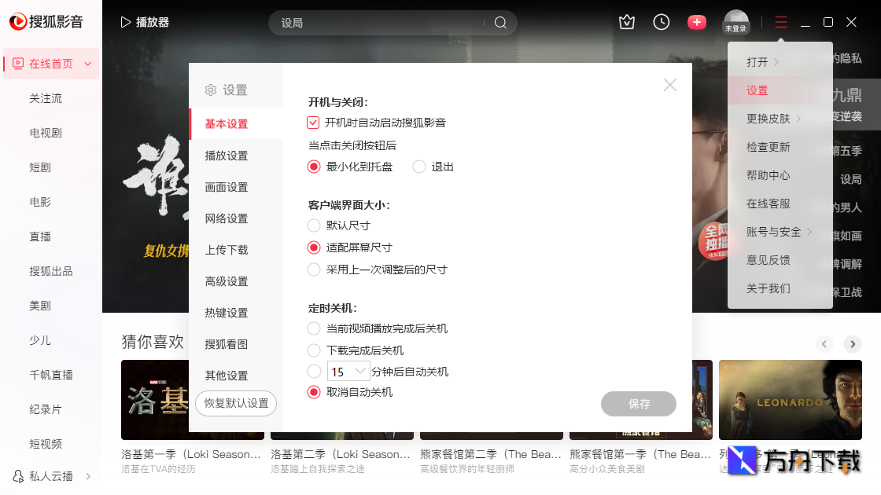Screen dimensions: 881x495
Task: Click 恢复默认设置 to restore defaults
Action: [235, 403]
